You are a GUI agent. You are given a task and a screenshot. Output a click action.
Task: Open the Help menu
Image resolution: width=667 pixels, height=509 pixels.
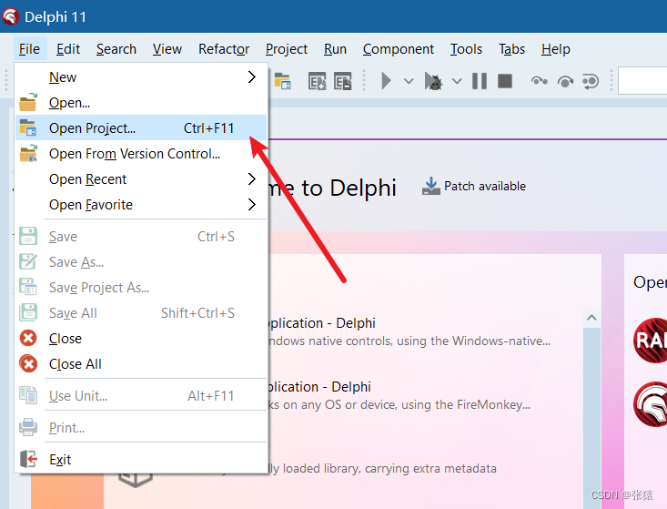click(x=556, y=49)
